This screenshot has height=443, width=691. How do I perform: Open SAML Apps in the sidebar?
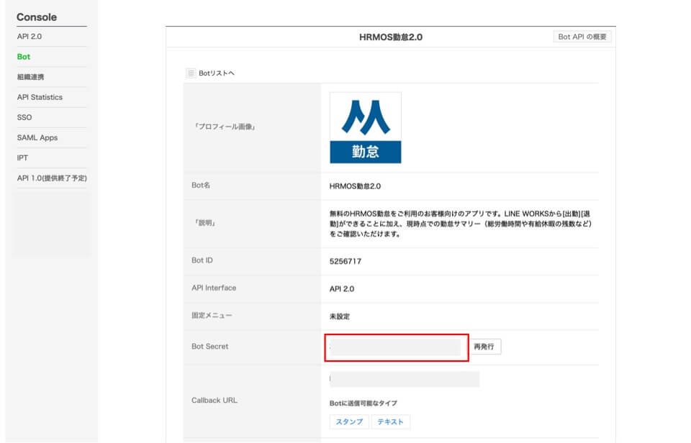click(37, 138)
